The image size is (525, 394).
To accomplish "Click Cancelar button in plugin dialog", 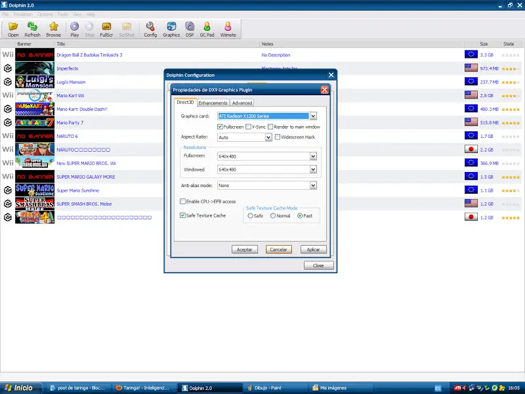I will tap(278, 250).
